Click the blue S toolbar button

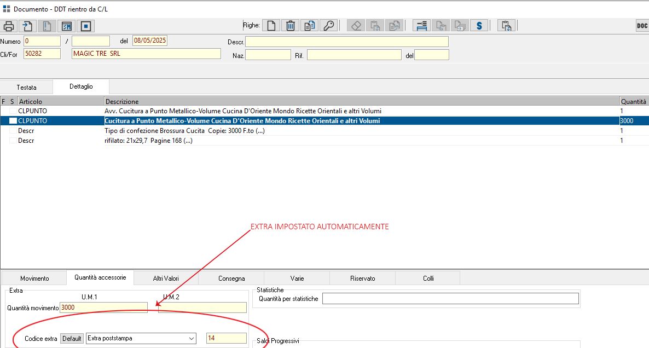click(479, 26)
